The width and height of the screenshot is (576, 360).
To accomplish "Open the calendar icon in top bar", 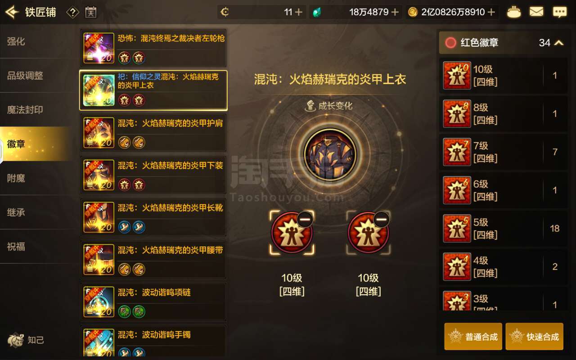I will coord(91,12).
